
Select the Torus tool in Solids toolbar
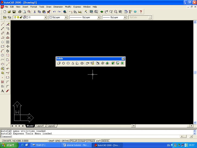click(82, 63)
